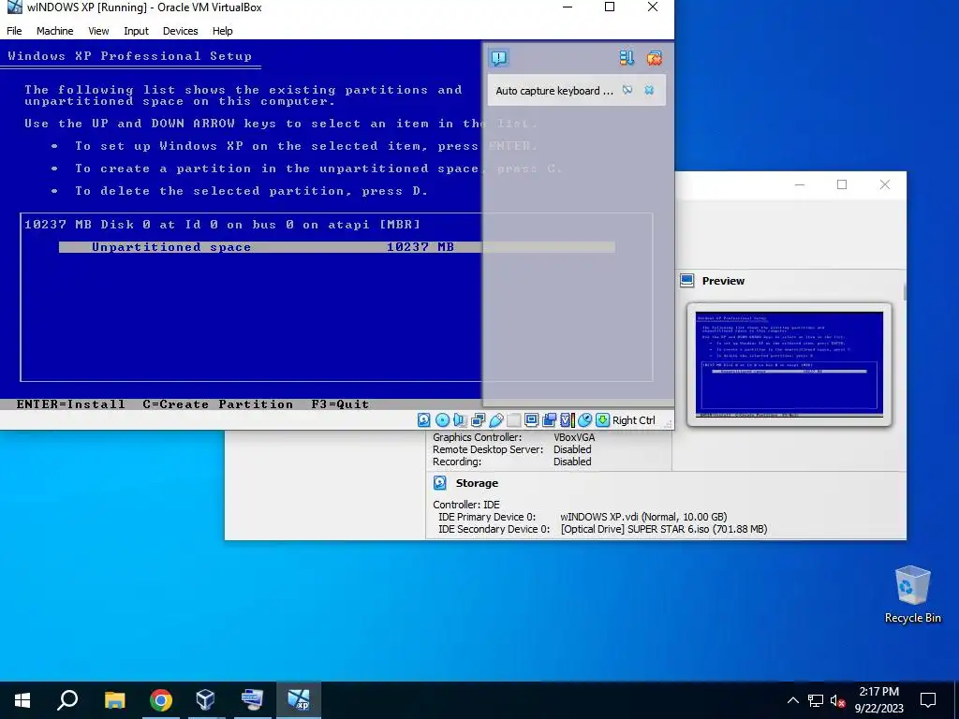
Task: Click the Preview section header
Action: [723, 281]
